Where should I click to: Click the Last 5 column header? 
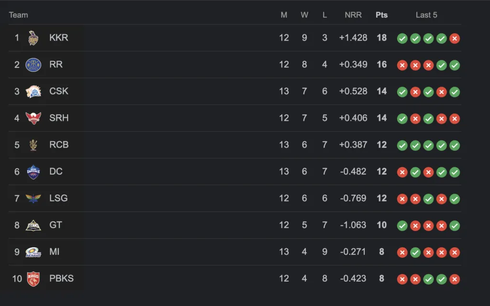426,15
